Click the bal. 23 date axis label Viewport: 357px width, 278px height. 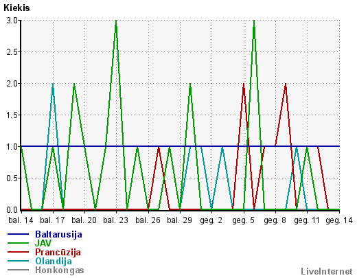[115, 220]
